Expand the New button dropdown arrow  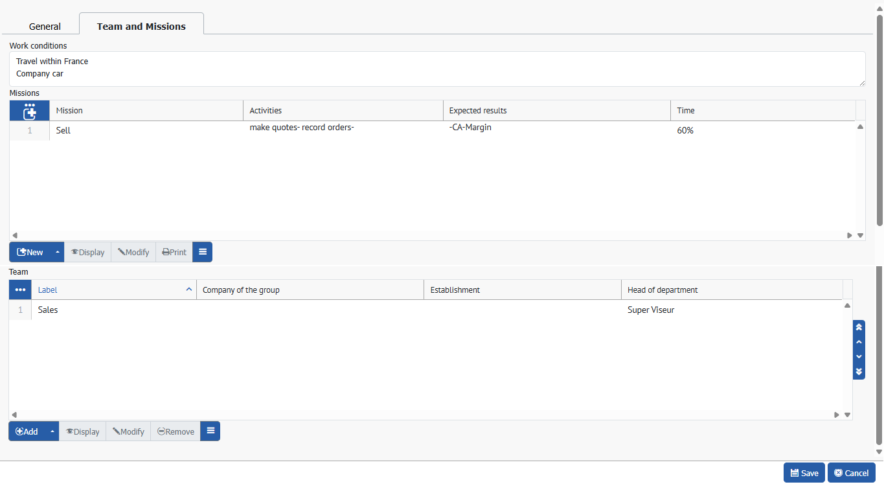click(57, 252)
